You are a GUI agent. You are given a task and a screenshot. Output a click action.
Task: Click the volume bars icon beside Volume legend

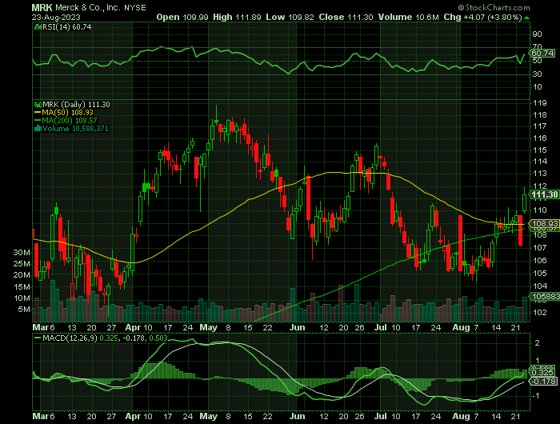38,129
